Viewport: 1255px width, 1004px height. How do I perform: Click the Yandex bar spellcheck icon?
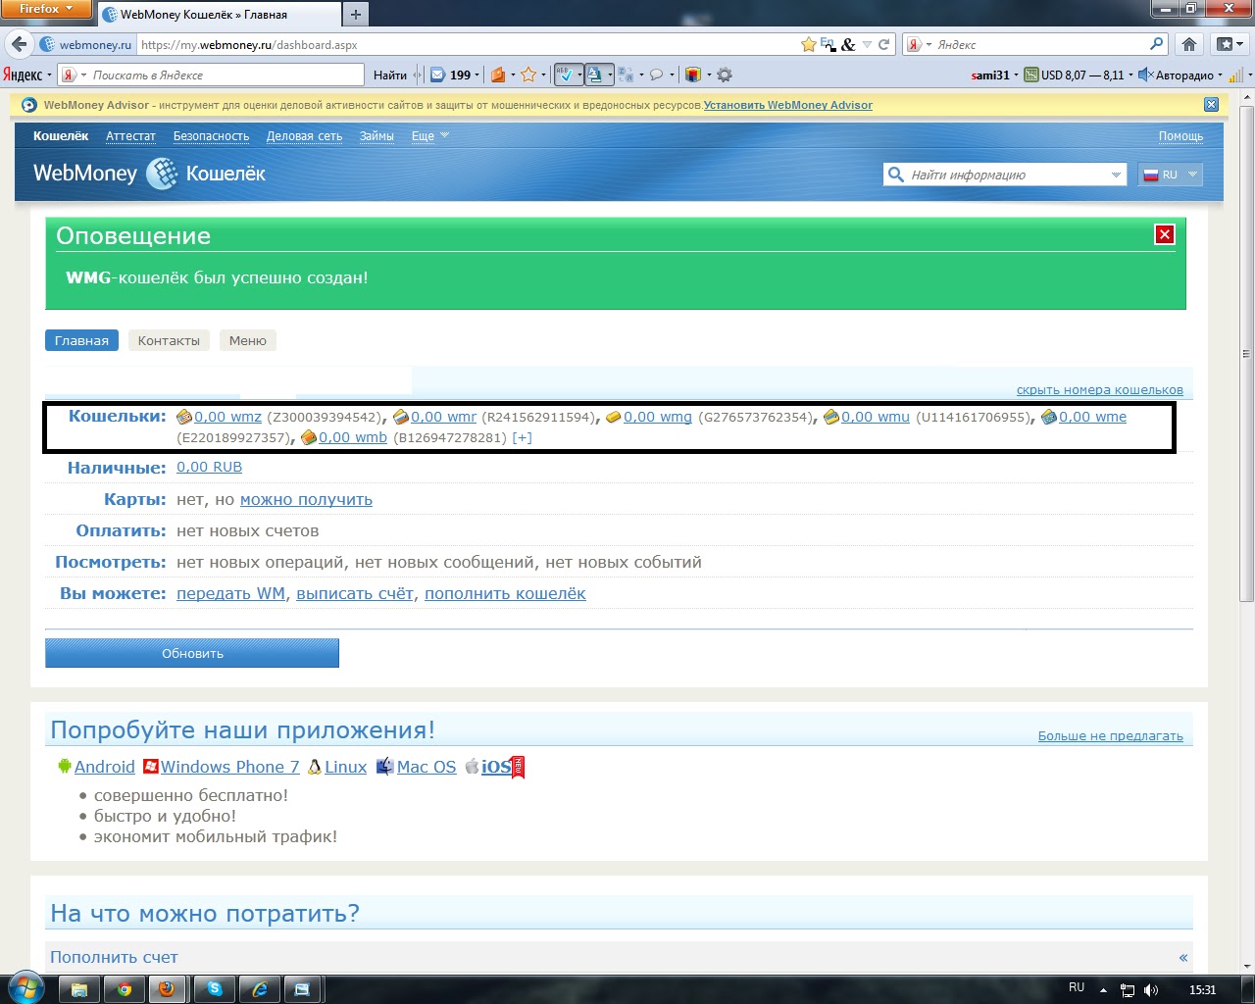pos(565,75)
